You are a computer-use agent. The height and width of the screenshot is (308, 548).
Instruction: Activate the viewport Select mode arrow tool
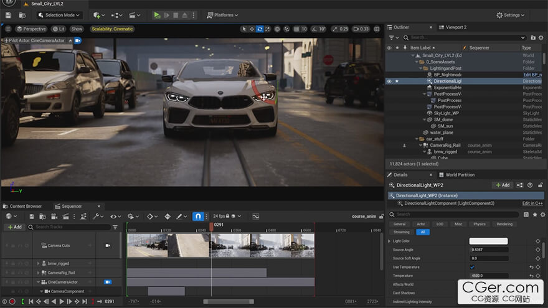click(x=244, y=29)
